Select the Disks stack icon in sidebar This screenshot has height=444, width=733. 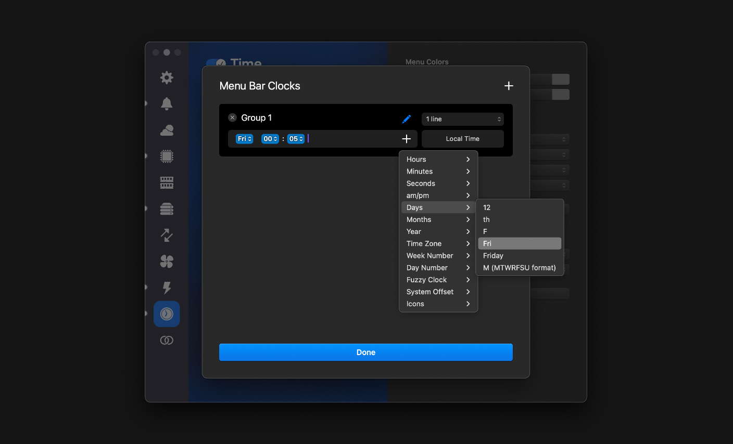[167, 209]
